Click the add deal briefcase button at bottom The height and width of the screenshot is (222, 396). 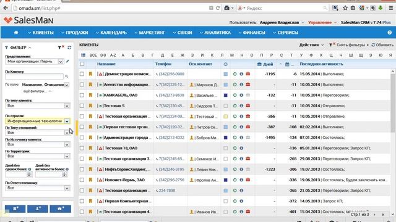60,208
